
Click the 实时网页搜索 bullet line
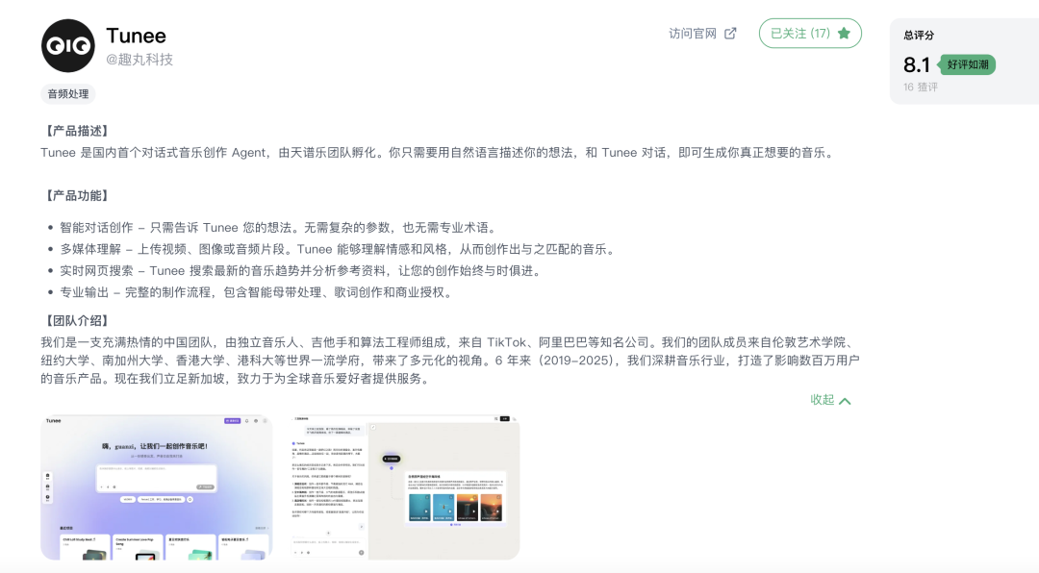tap(302, 271)
